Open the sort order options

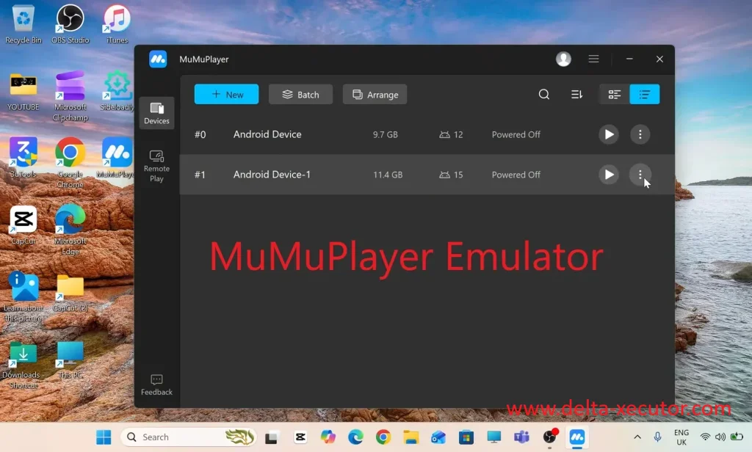point(577,95)
